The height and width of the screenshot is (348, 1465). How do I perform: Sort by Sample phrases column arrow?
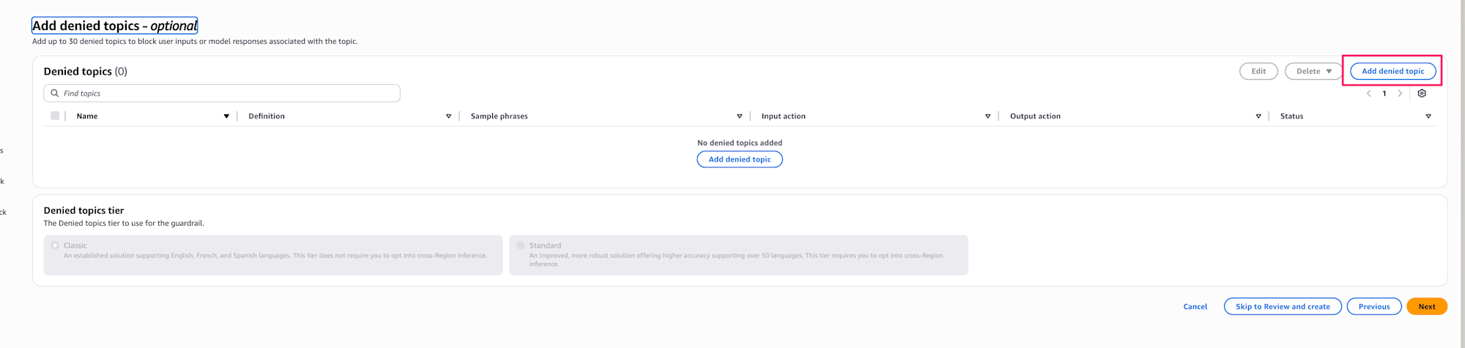739,116
